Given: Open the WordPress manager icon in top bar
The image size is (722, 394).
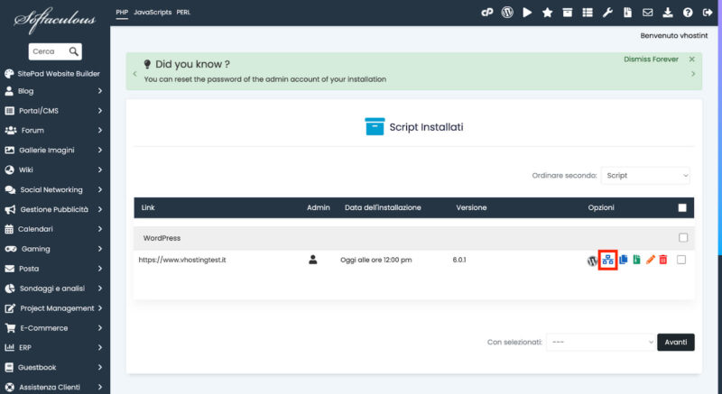Looking at the screenshot, I should (x=507, y=13).
